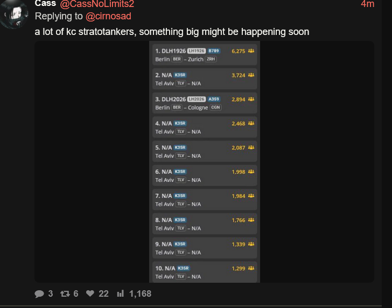Open the 4m timestamp link
Viewport: 392px width, 308px height.
pyautogui.click(x=367, y=4)
